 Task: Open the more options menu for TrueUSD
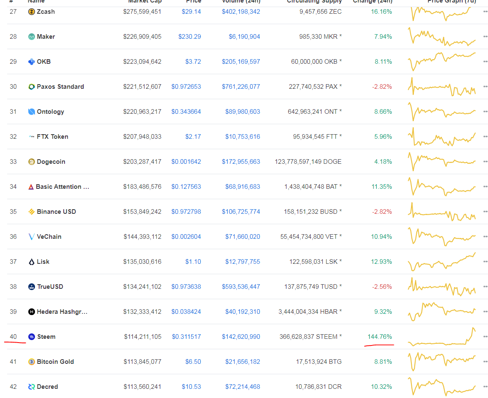[485, 287]
